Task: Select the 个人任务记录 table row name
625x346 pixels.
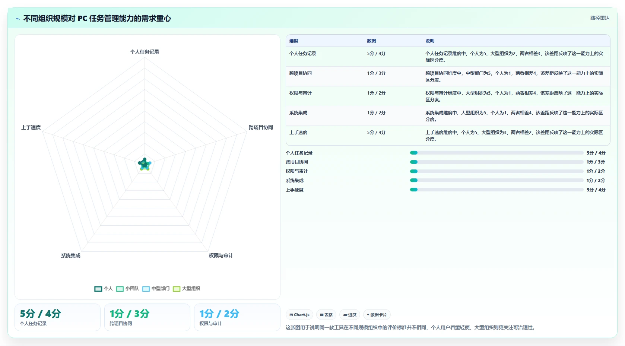Action: [303, 54]
